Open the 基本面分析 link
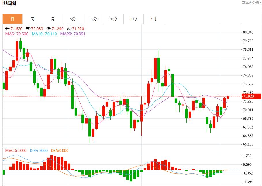Image resolution: width=262 pixels, height=186 pixels. tap(251, 3)
